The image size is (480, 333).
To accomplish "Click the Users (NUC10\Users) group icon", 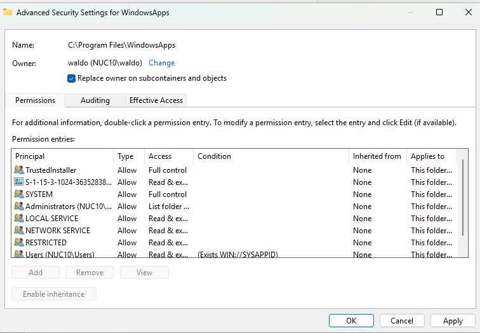I will [18, 254].
